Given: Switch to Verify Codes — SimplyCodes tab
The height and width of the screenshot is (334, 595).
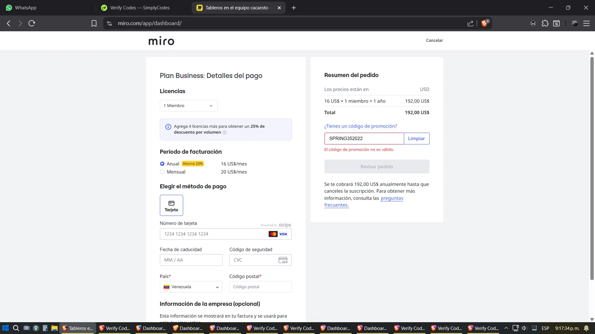Looking at the screenshot, I should click(144, 8).
